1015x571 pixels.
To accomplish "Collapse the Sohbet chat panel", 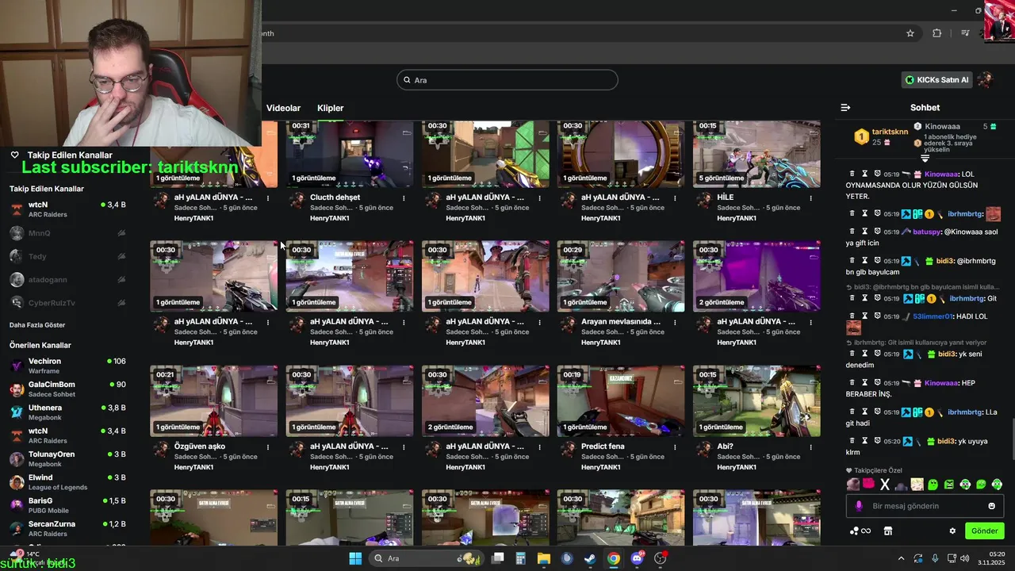I will tap(845, 107).
